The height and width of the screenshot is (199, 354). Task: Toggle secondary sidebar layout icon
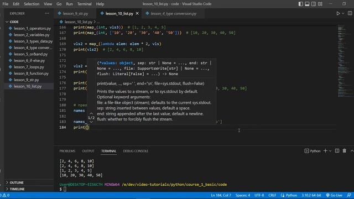[314, 4]
